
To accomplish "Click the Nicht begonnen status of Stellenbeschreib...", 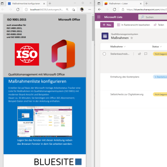I will [x=160, y=54].
